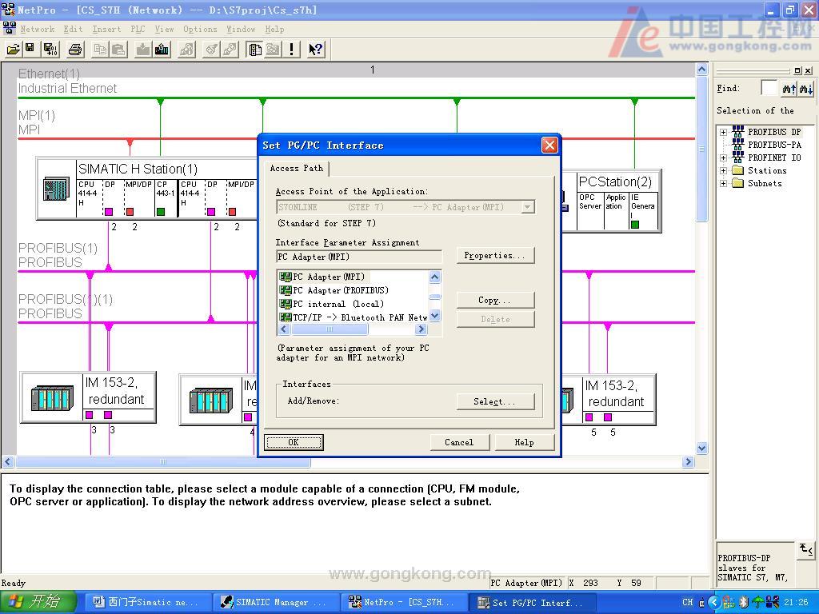The width and height of the screenshot is (819, 614).
Task: Expand the Subnets tree node
Action: 723,183
